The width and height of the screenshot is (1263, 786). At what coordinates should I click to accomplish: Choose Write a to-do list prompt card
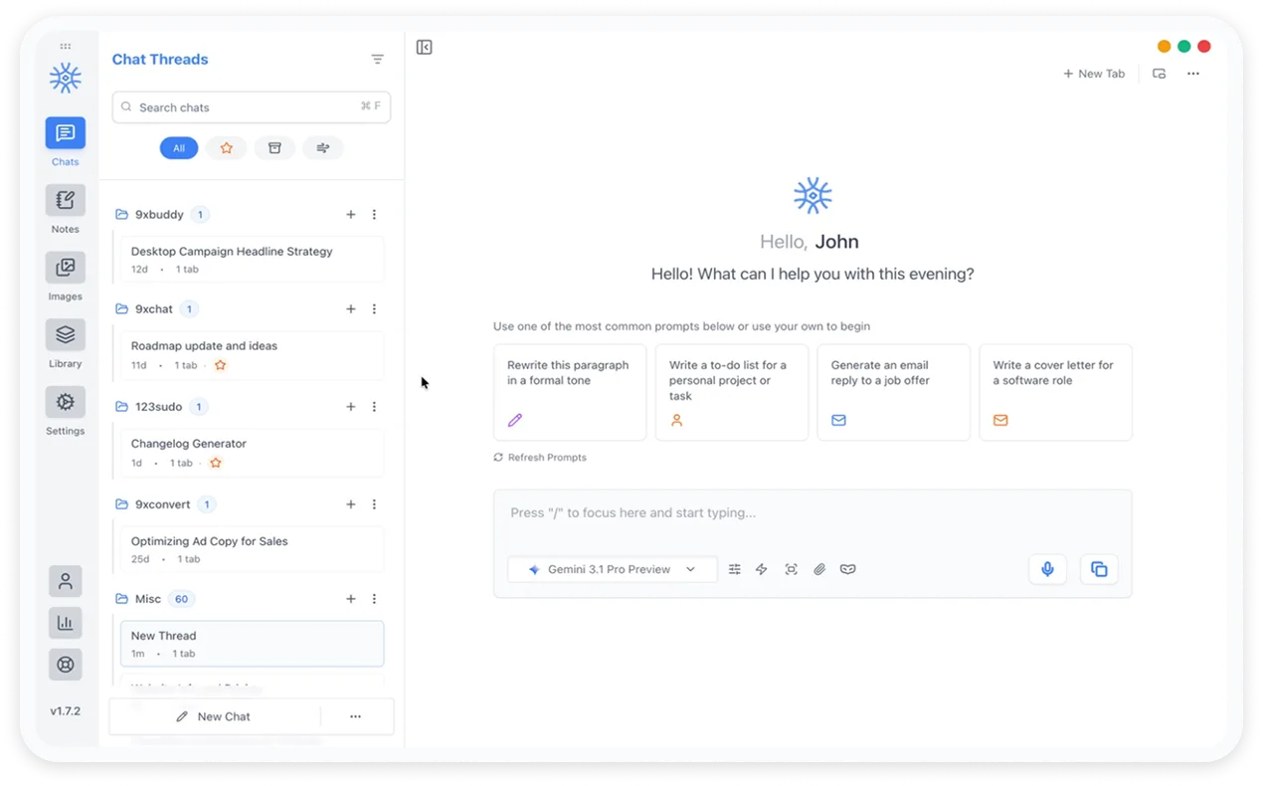tap(732, 392)
